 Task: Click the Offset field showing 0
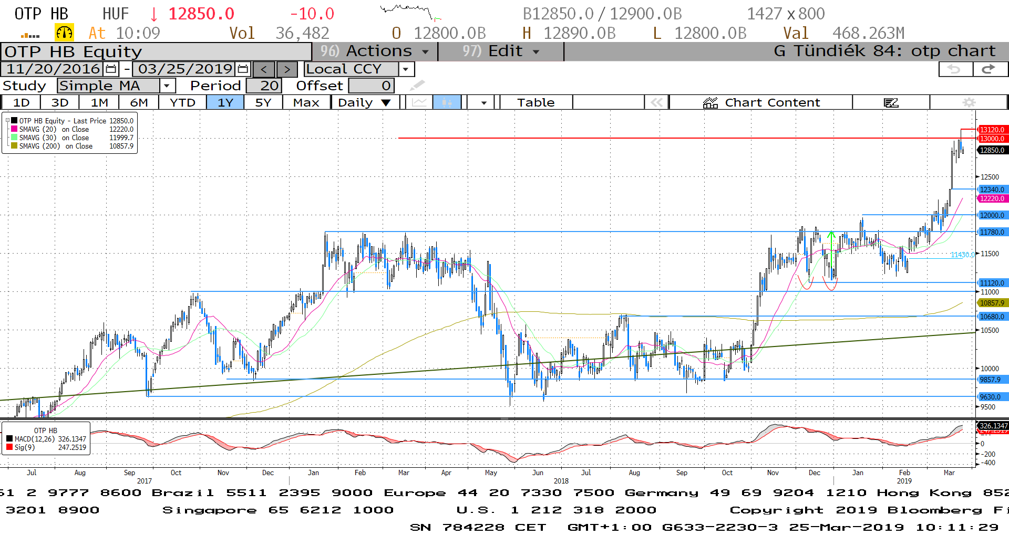[371, 86]
